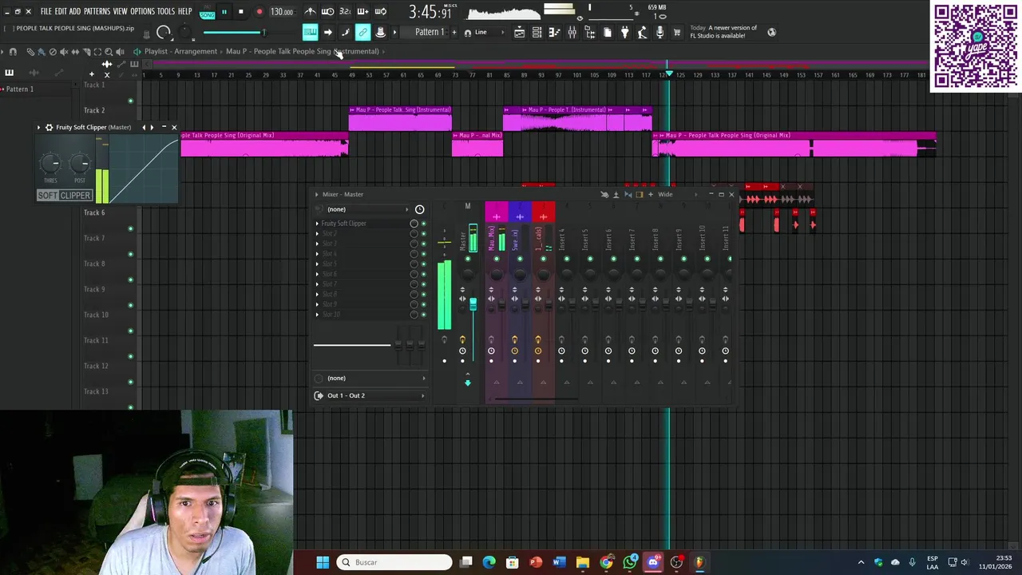1022x575 pixels.
Task: Open the PATTERNS menu
Action: (97, 12)
